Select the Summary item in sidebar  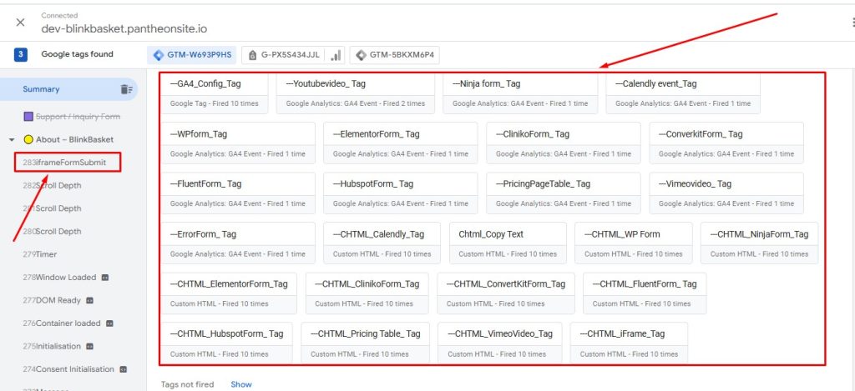point(41,89)
